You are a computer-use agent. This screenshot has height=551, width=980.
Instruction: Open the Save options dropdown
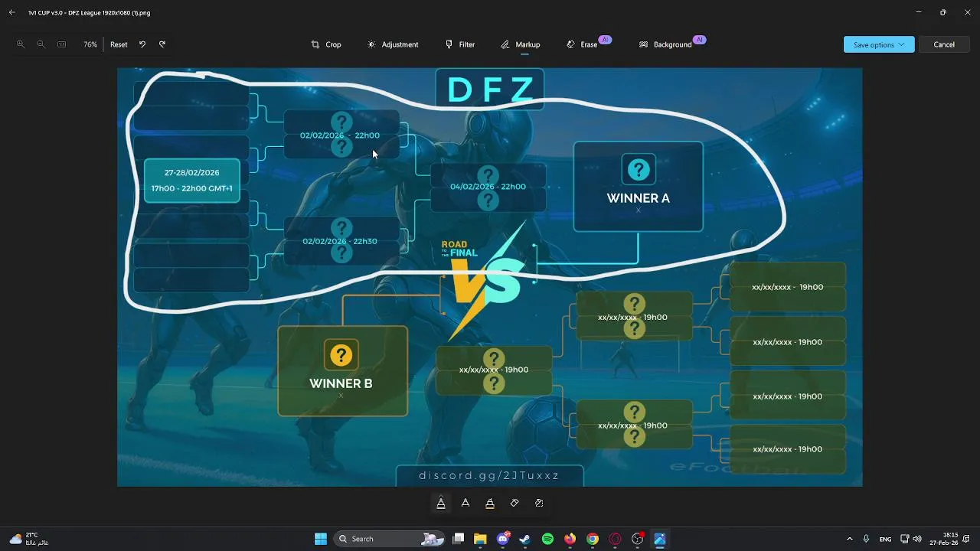(879, 44)
